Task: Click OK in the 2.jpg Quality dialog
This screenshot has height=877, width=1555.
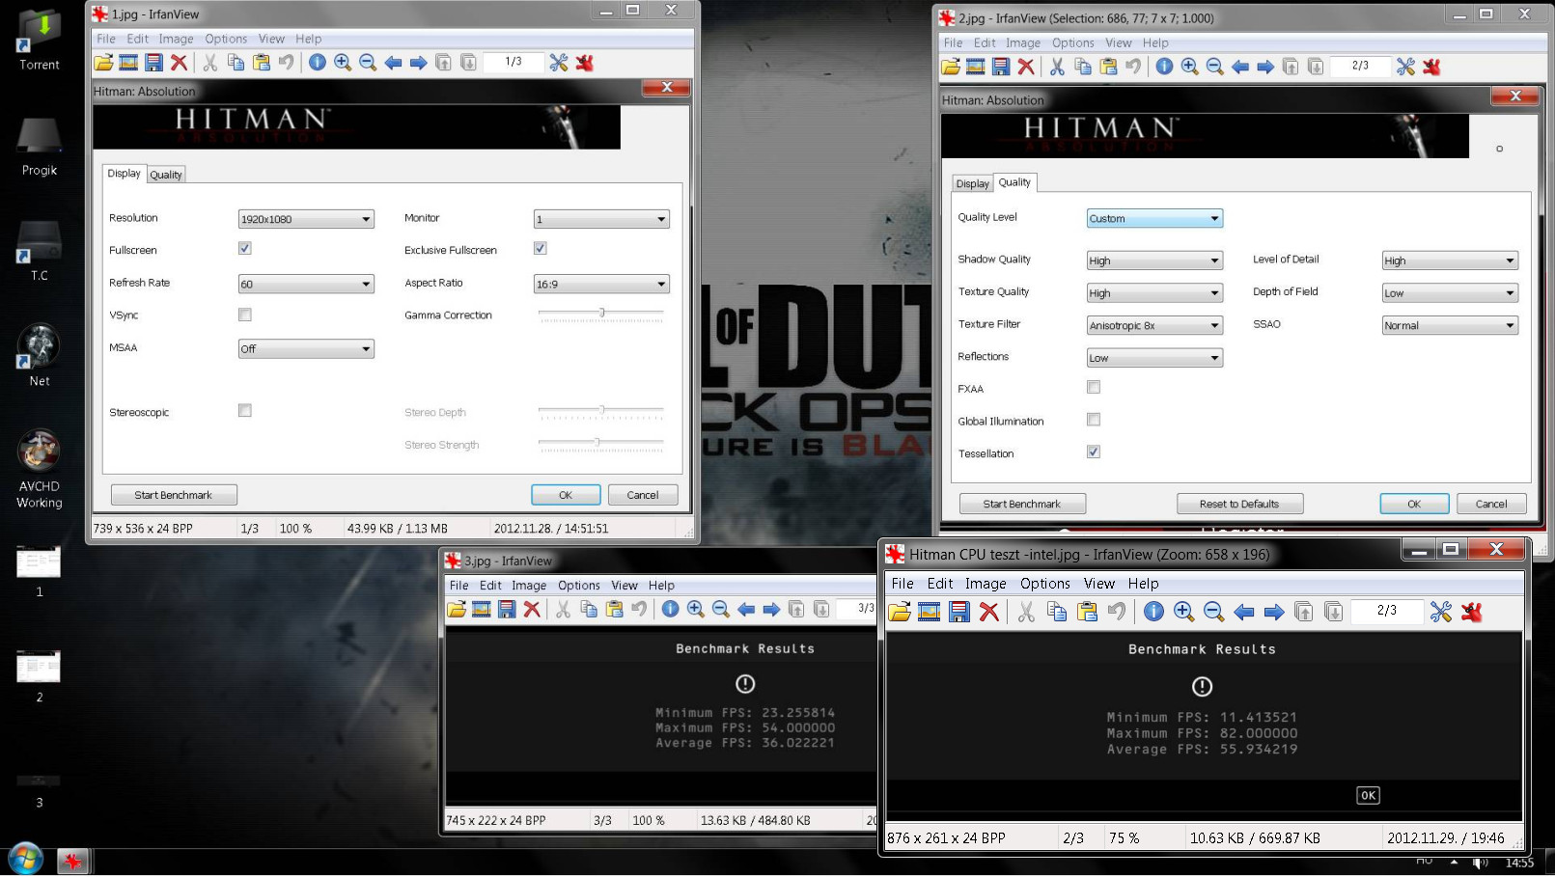Action: click(1414, 504)
